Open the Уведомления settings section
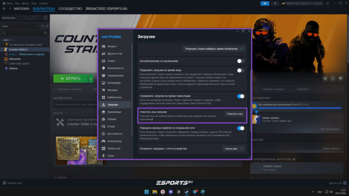This screenshot has width=349, height=196. coord(115,76)
